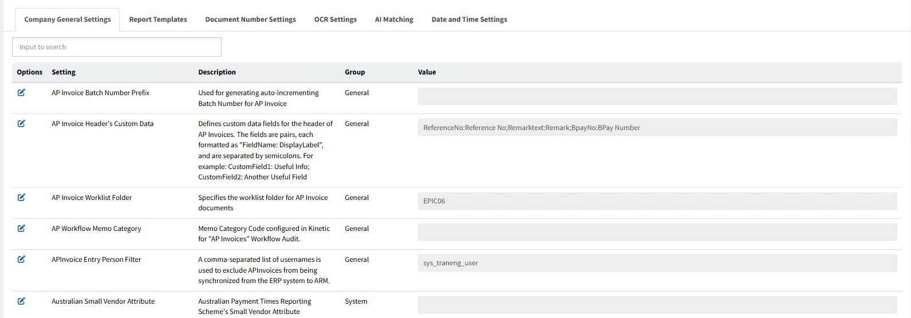Image resolution: width=911 pixels, height=318 pixels.
Task: Click the Description column header
Action: click(216, 72)
